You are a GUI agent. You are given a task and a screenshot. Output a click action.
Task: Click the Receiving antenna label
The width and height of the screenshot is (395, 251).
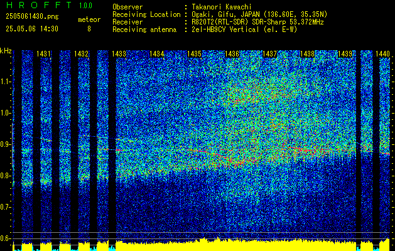point(144,29)
